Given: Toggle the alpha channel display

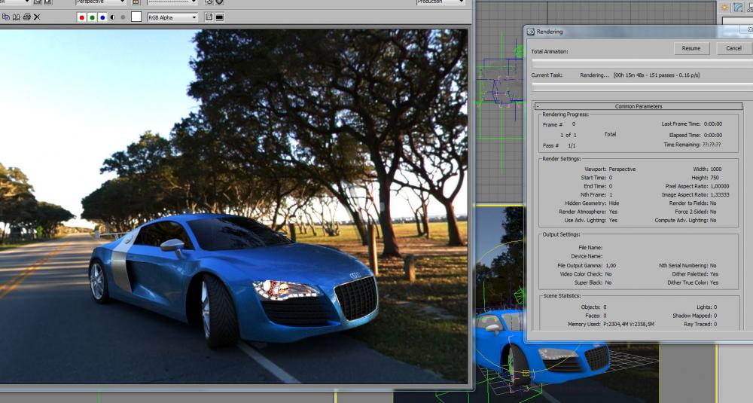Looking at the screenshot, I should pos(113,17).
